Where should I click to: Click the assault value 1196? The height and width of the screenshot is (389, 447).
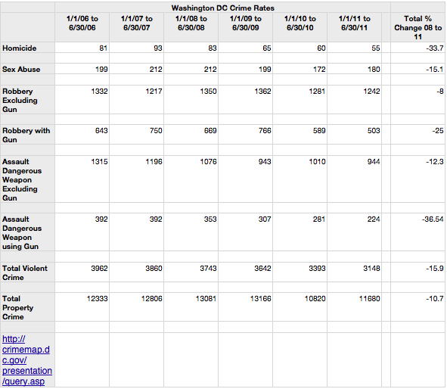[x=154, y=162]
